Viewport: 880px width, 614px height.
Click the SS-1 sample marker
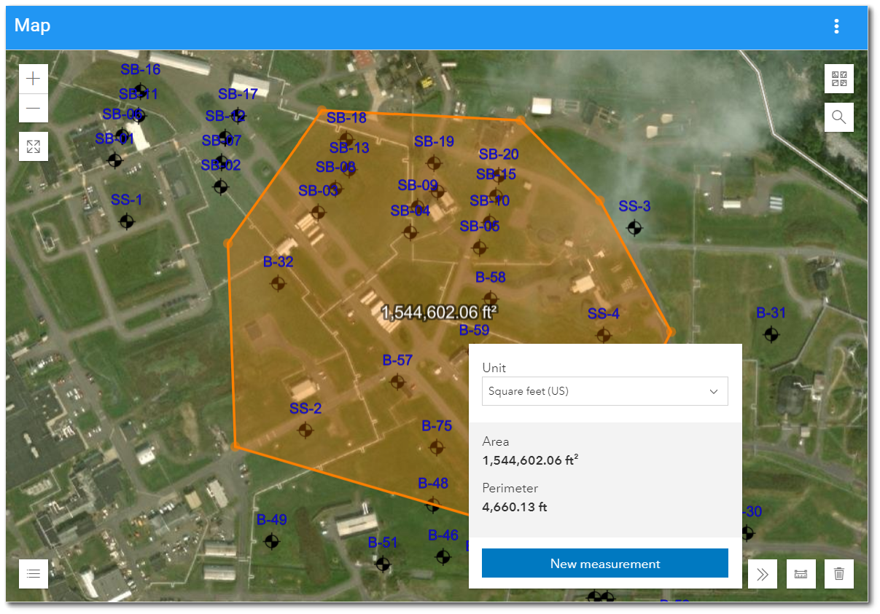[125, 221]
